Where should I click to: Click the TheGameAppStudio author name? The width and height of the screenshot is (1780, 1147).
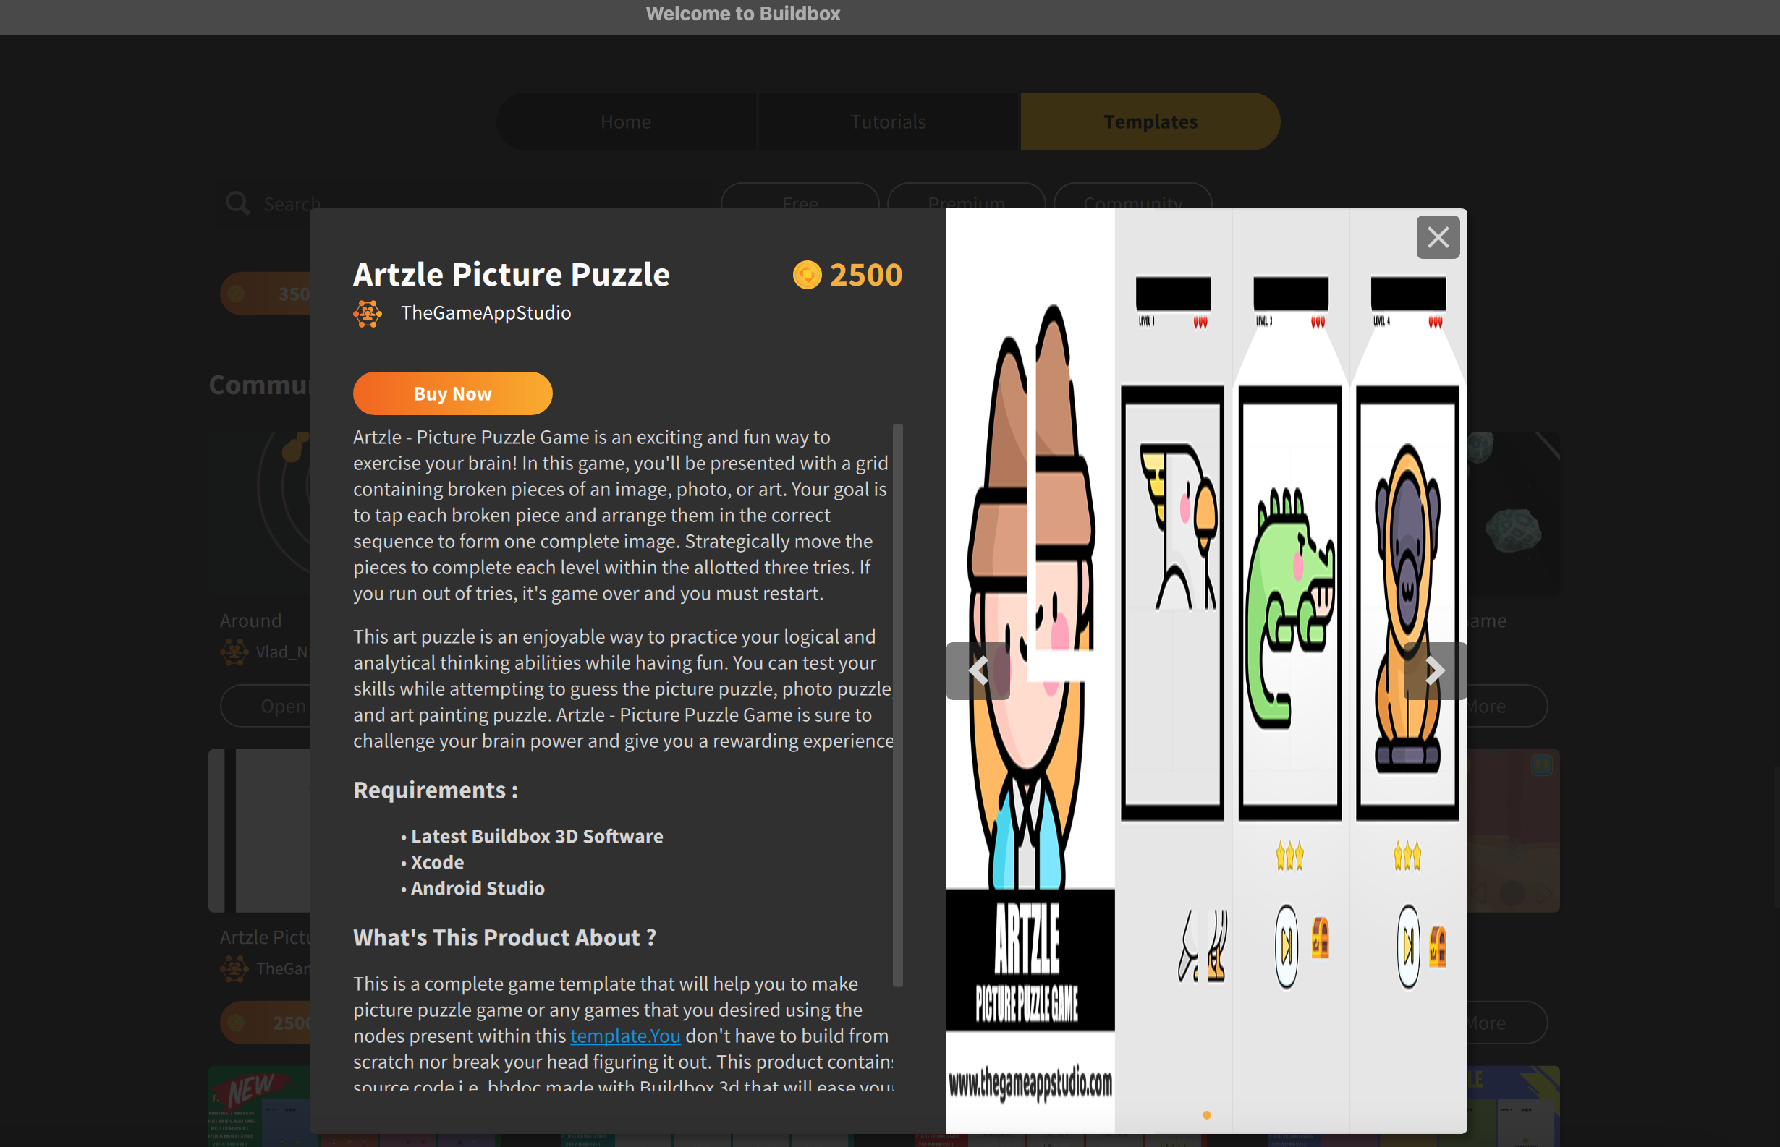coord(486,313)
